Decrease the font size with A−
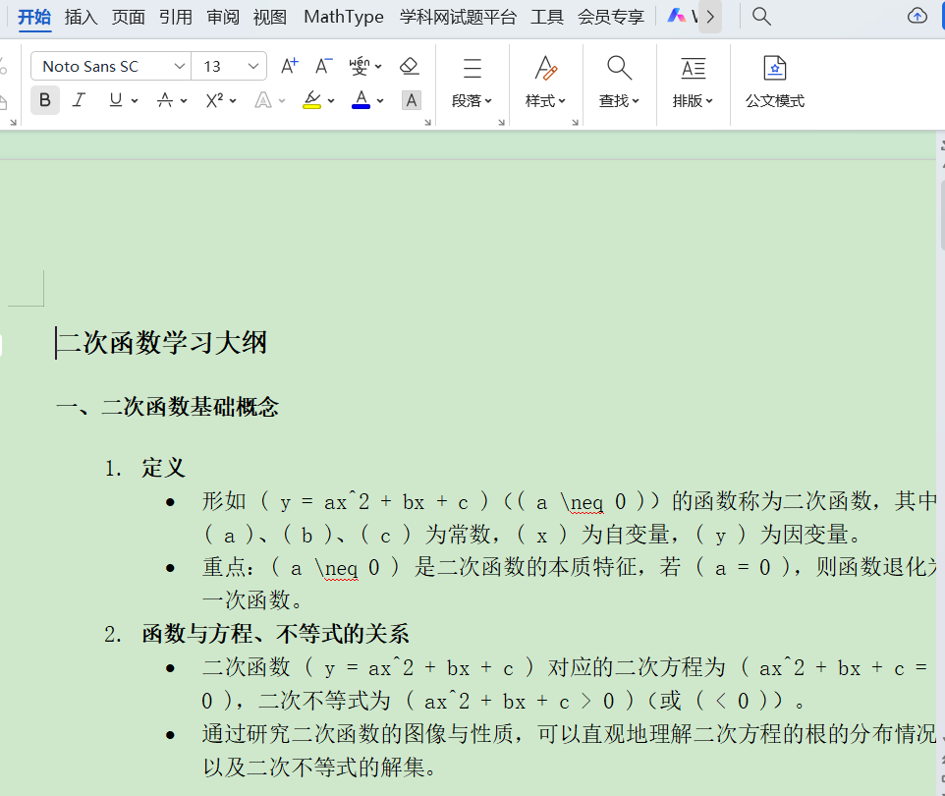The height and width of the screenshot is (796, 945). (322, 65)
